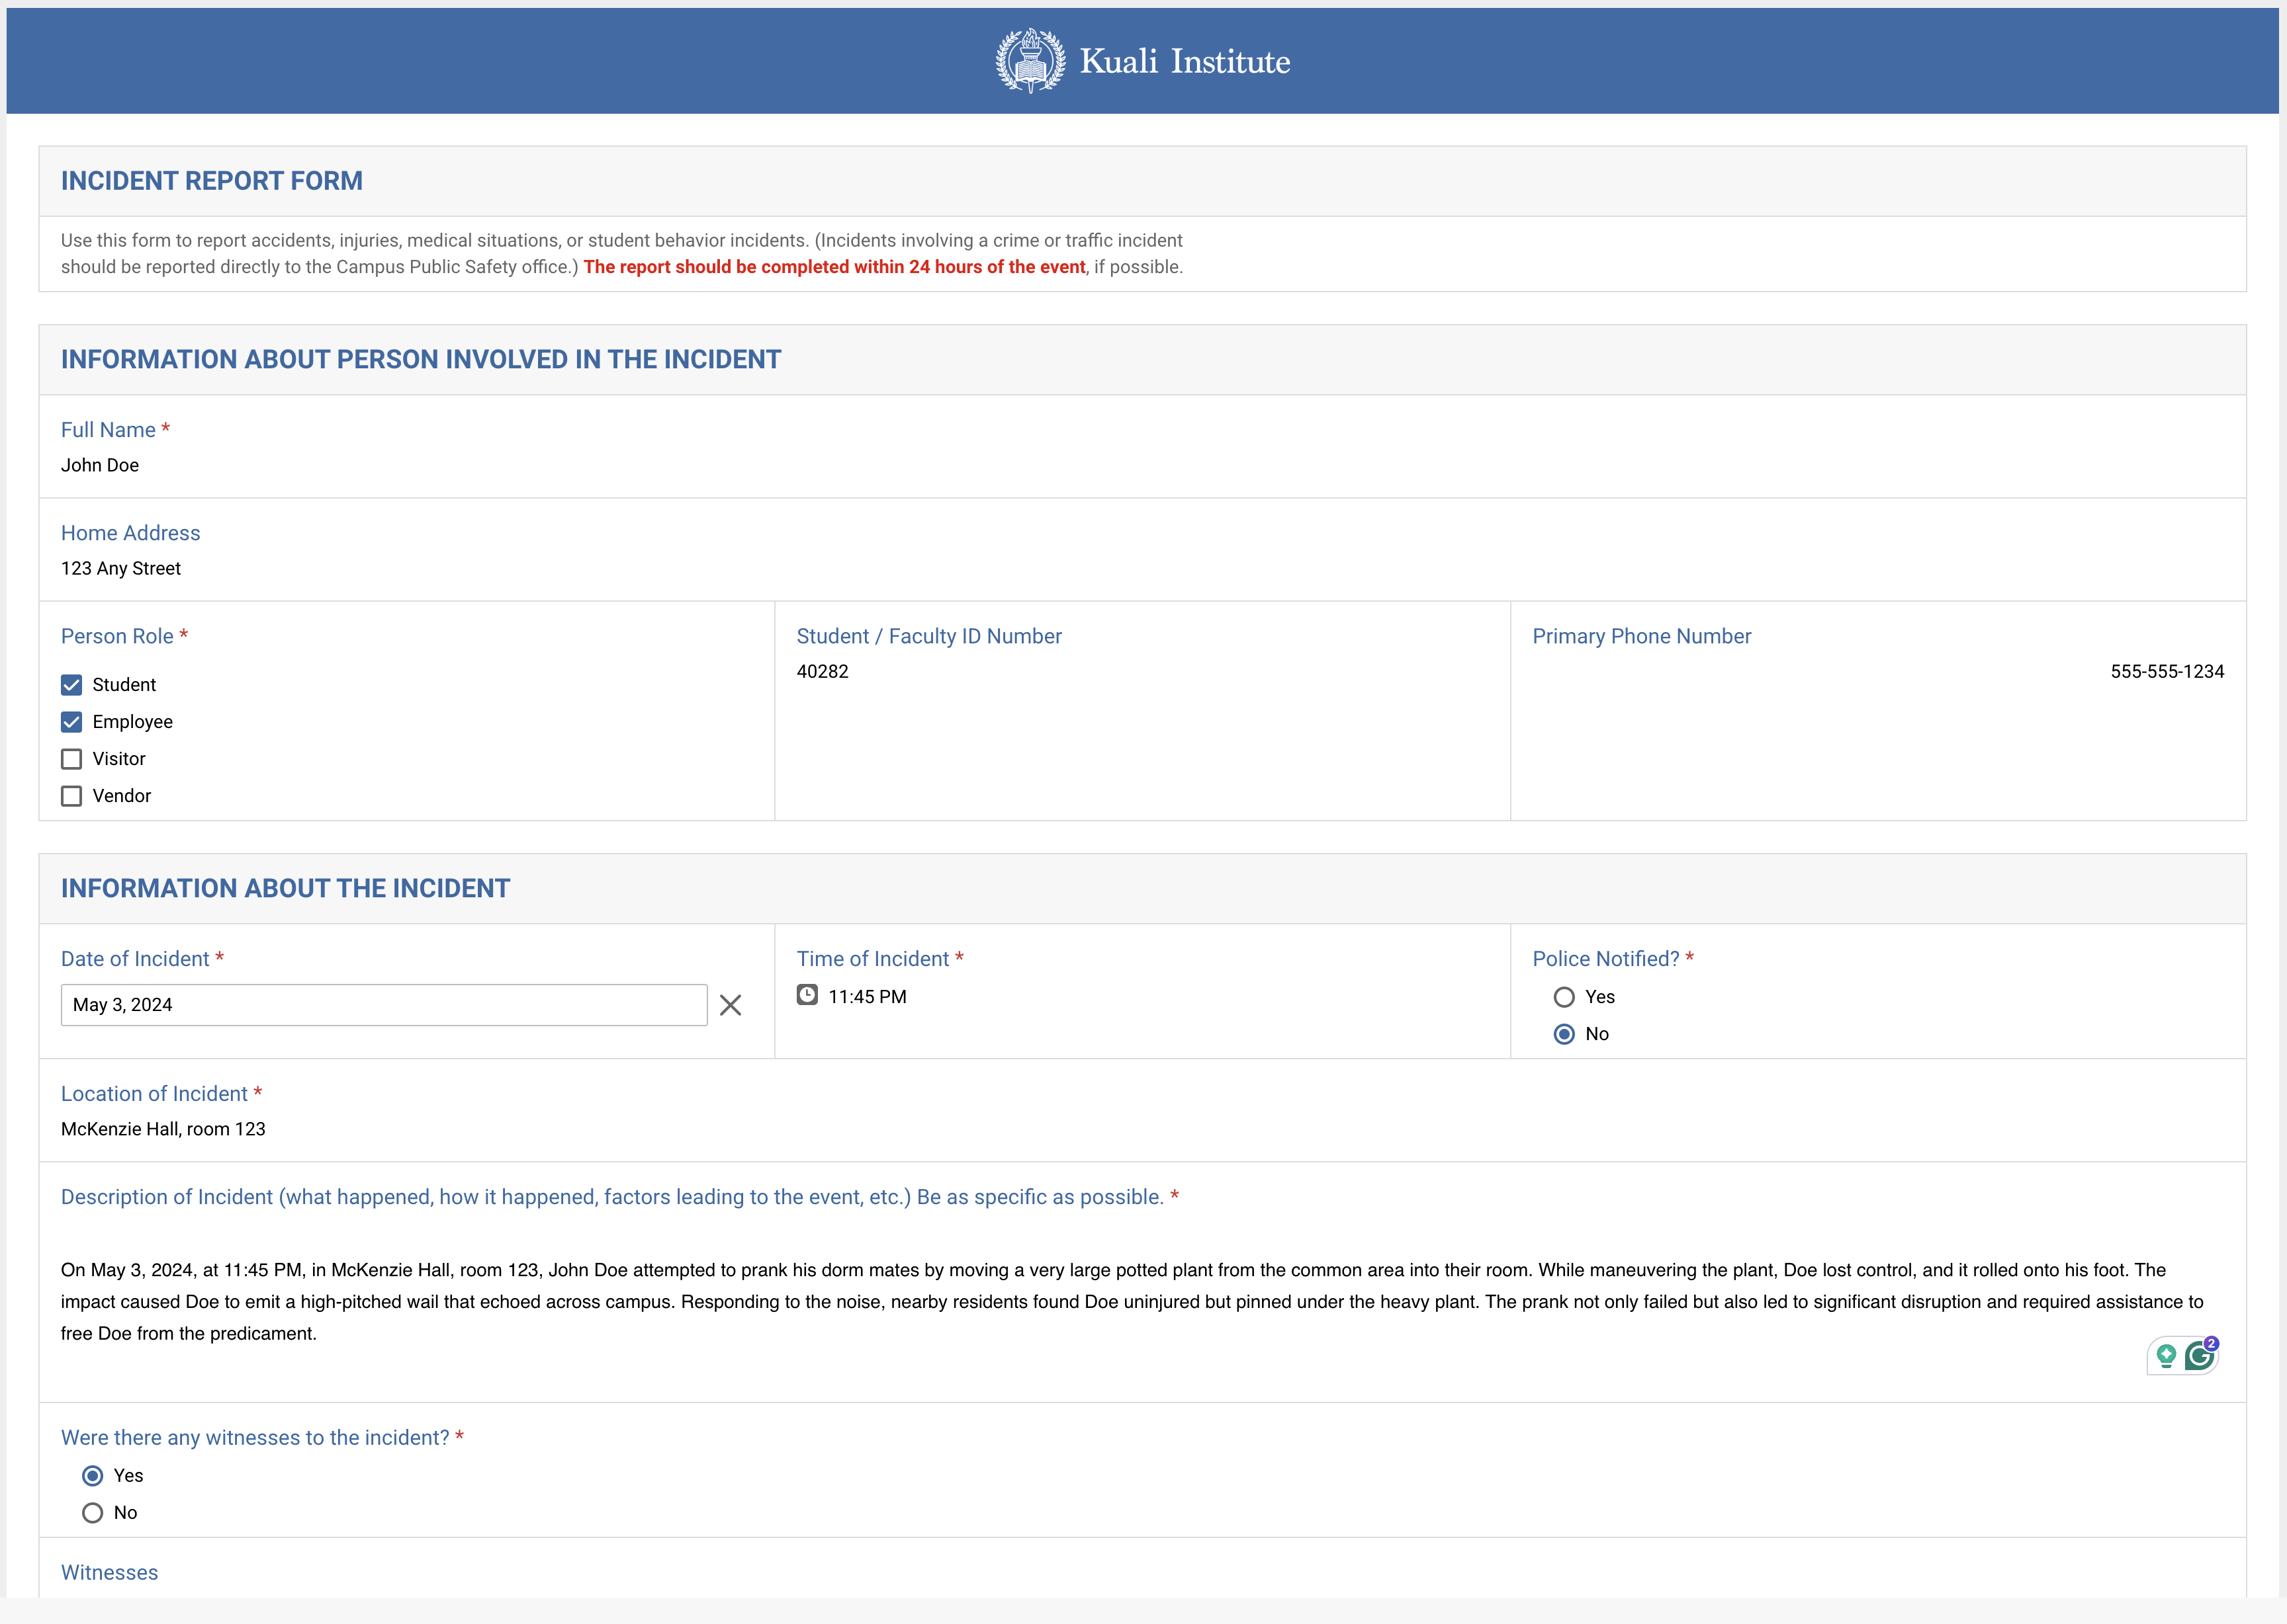Open the Grammarly suggestions badge
Image resolution: width=2287 pixels, height=1624 pixels.
(2200, 1356)
